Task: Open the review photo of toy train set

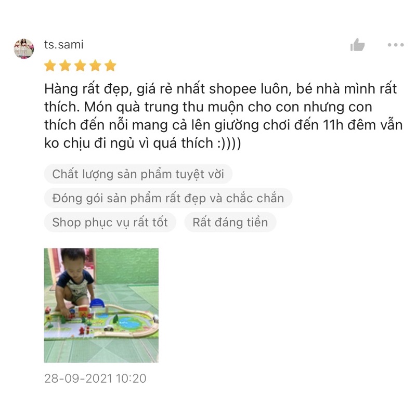Action: 101,305
